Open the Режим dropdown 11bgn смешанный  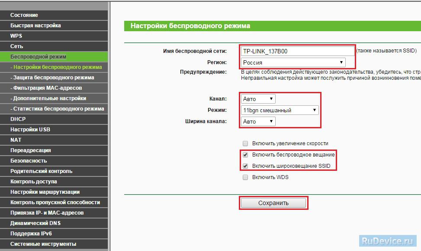click(x=280, y=110)
